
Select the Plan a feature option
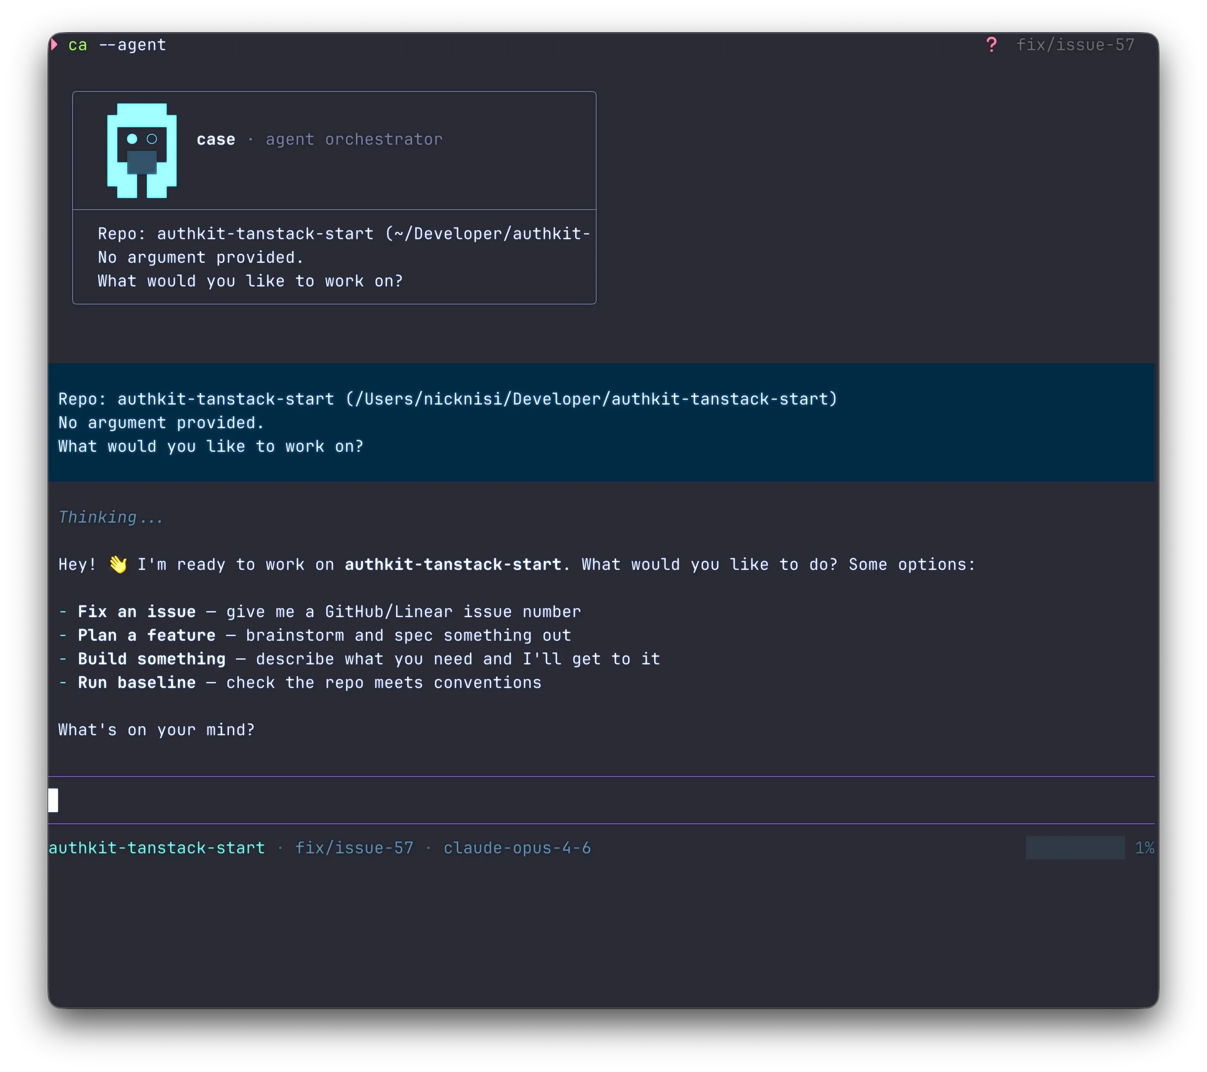[x=146, y=635]
